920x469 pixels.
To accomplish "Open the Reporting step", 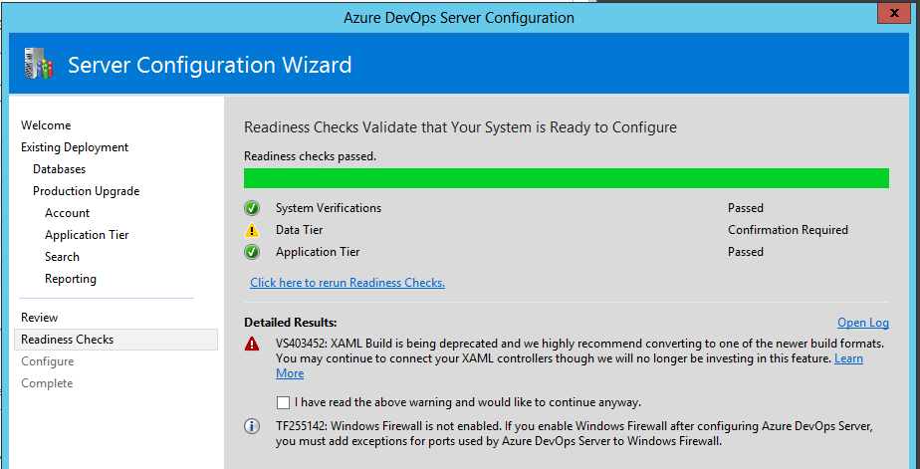I will click(x=71, y=279).
